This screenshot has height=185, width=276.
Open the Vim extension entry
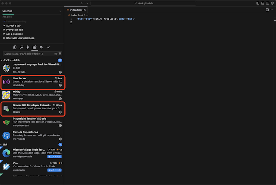pyautogui.click(x=32, y=166)
